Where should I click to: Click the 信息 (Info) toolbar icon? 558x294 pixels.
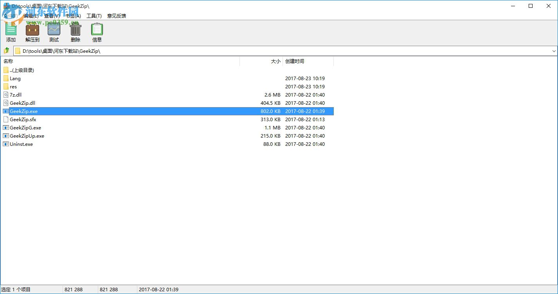(97, 31)
